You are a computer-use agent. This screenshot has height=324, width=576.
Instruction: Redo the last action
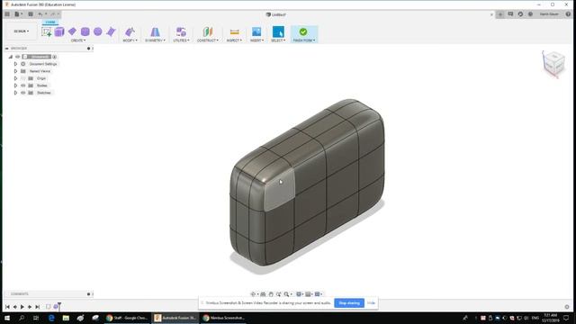click(x=52, y=14)
